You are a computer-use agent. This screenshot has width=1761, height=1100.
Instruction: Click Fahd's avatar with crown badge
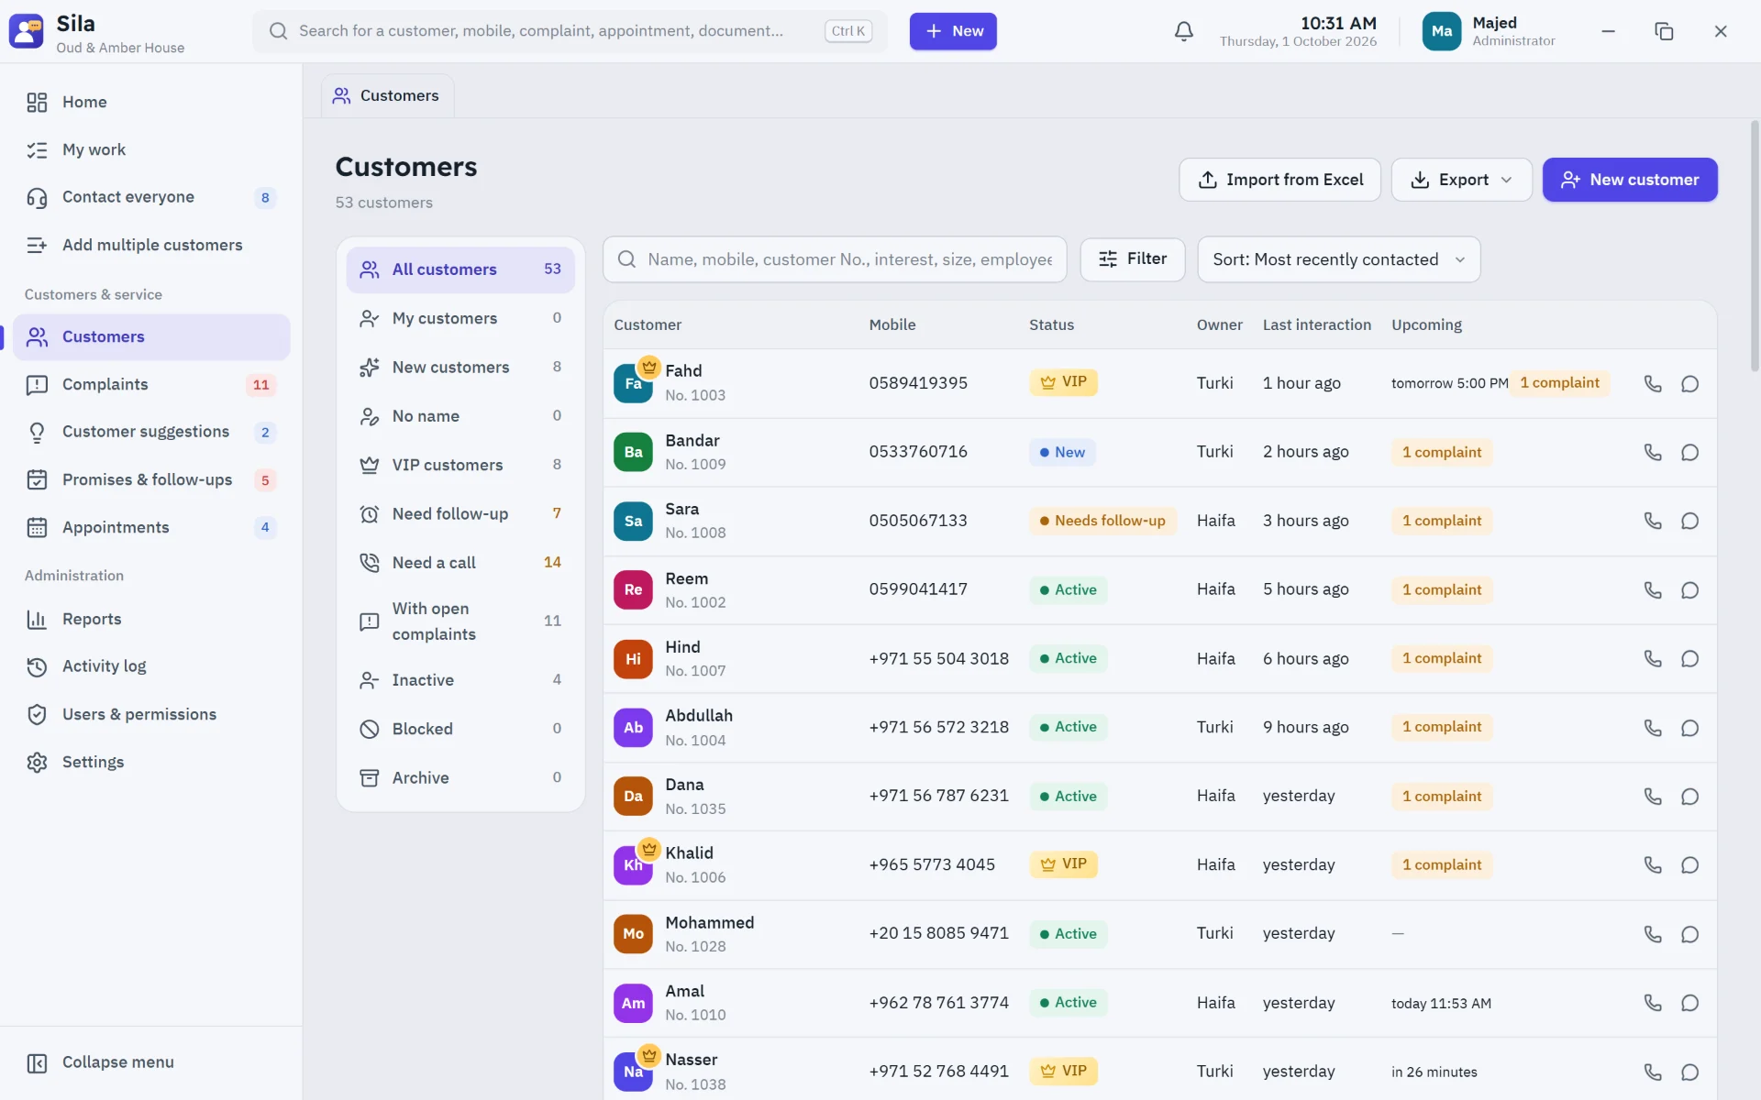coord(634,382)
